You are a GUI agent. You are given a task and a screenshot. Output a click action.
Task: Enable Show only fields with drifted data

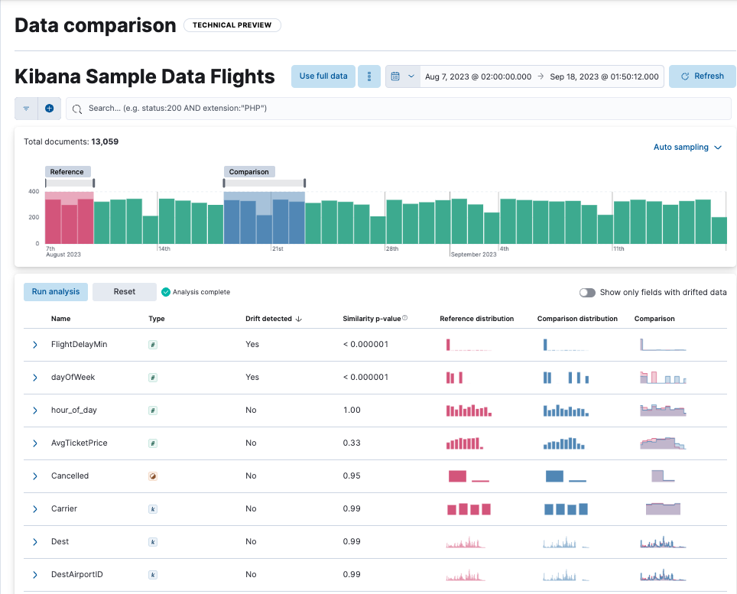pyautogui.click(x=587, y=293)
